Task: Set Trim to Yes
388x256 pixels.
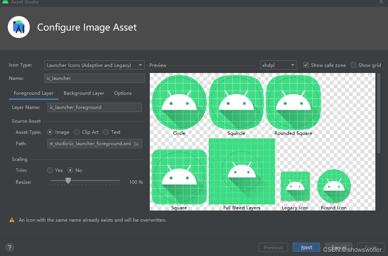Action: pyautogui.click(x=50, y=170)
